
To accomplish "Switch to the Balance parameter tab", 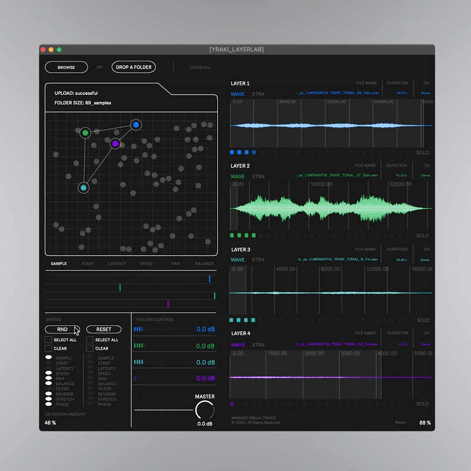I will (x=204, y=264).
